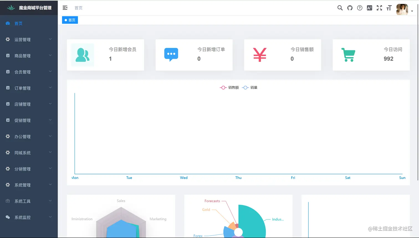The height and width of the screenshot is (238, 419).
Task: Click the Forecasts pie chart label
Action: [x=212, y=201]
